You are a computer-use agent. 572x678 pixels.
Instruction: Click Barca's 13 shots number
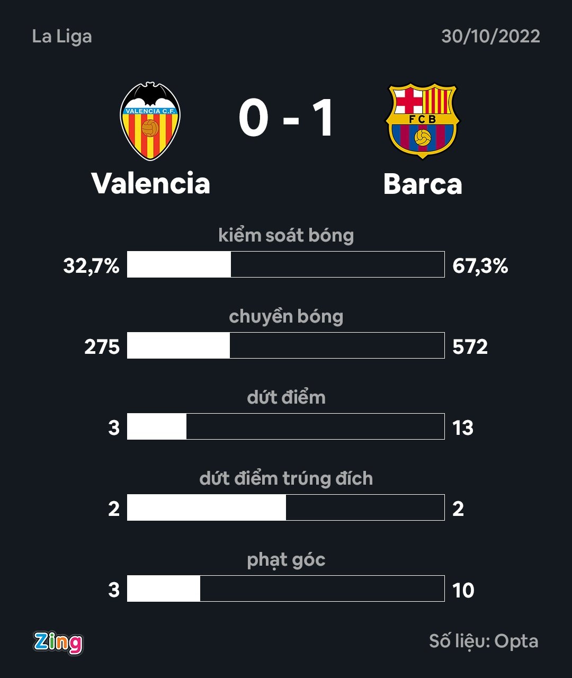[463, 428]
